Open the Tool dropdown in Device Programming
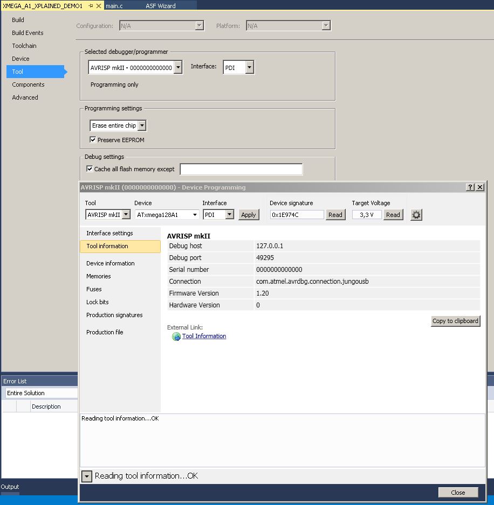The width and height of the screenshot is (494, 505). pos(108,214)
